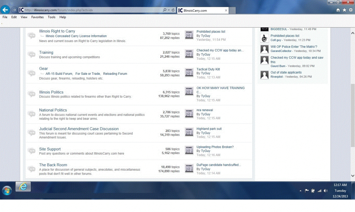The width and height of the screenshot is (355, 212).
Task: Open the Training forum
Action: (46, 52)
